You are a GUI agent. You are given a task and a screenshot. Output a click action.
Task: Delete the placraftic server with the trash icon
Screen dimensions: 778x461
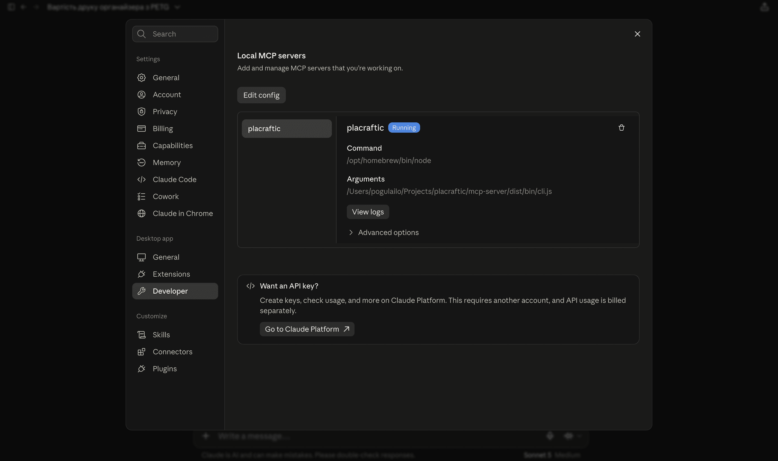(621, 128)
